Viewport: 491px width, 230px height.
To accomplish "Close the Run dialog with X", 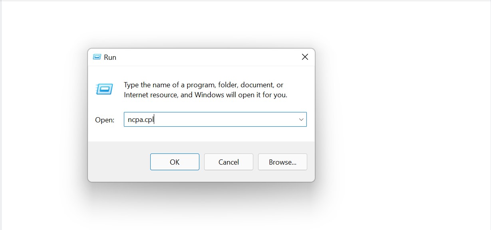I will (305, 57).
